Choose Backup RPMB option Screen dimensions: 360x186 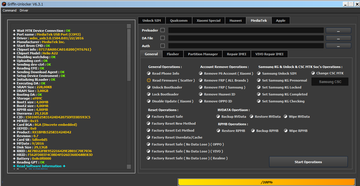coord(265,131)
